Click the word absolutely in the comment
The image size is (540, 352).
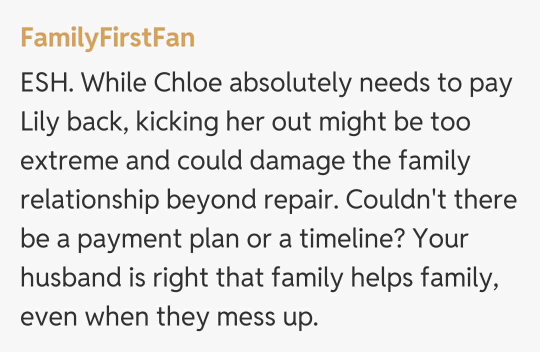pyautogui.click(x=290, y=84)
